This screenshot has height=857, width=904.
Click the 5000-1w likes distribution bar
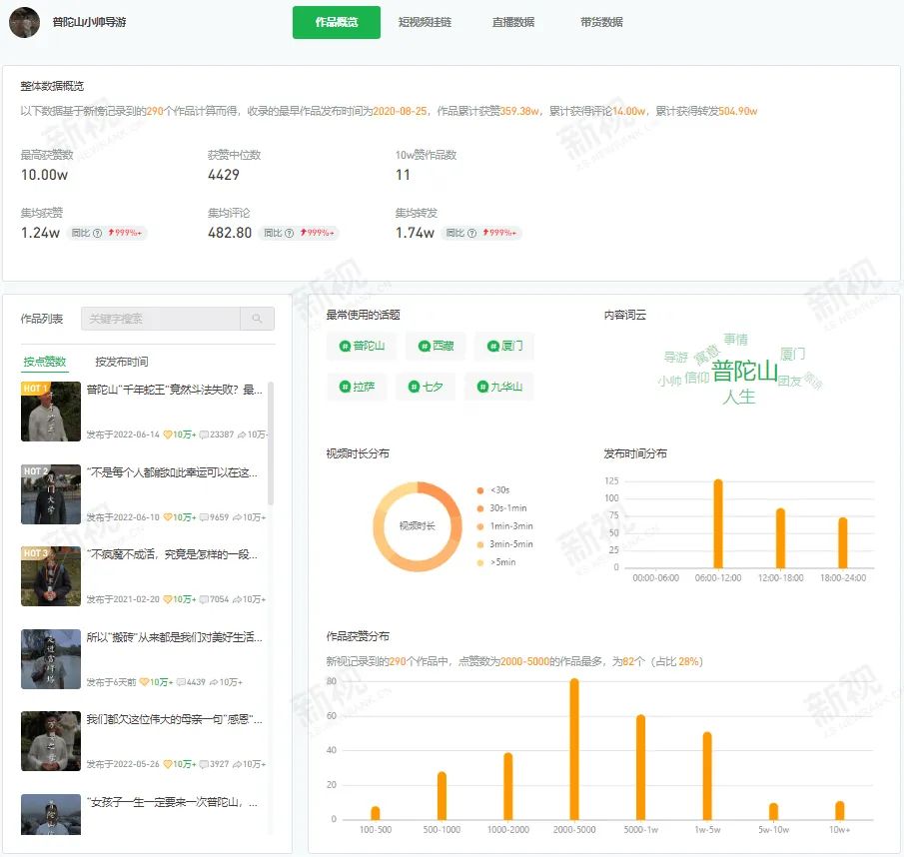point(640,767)
